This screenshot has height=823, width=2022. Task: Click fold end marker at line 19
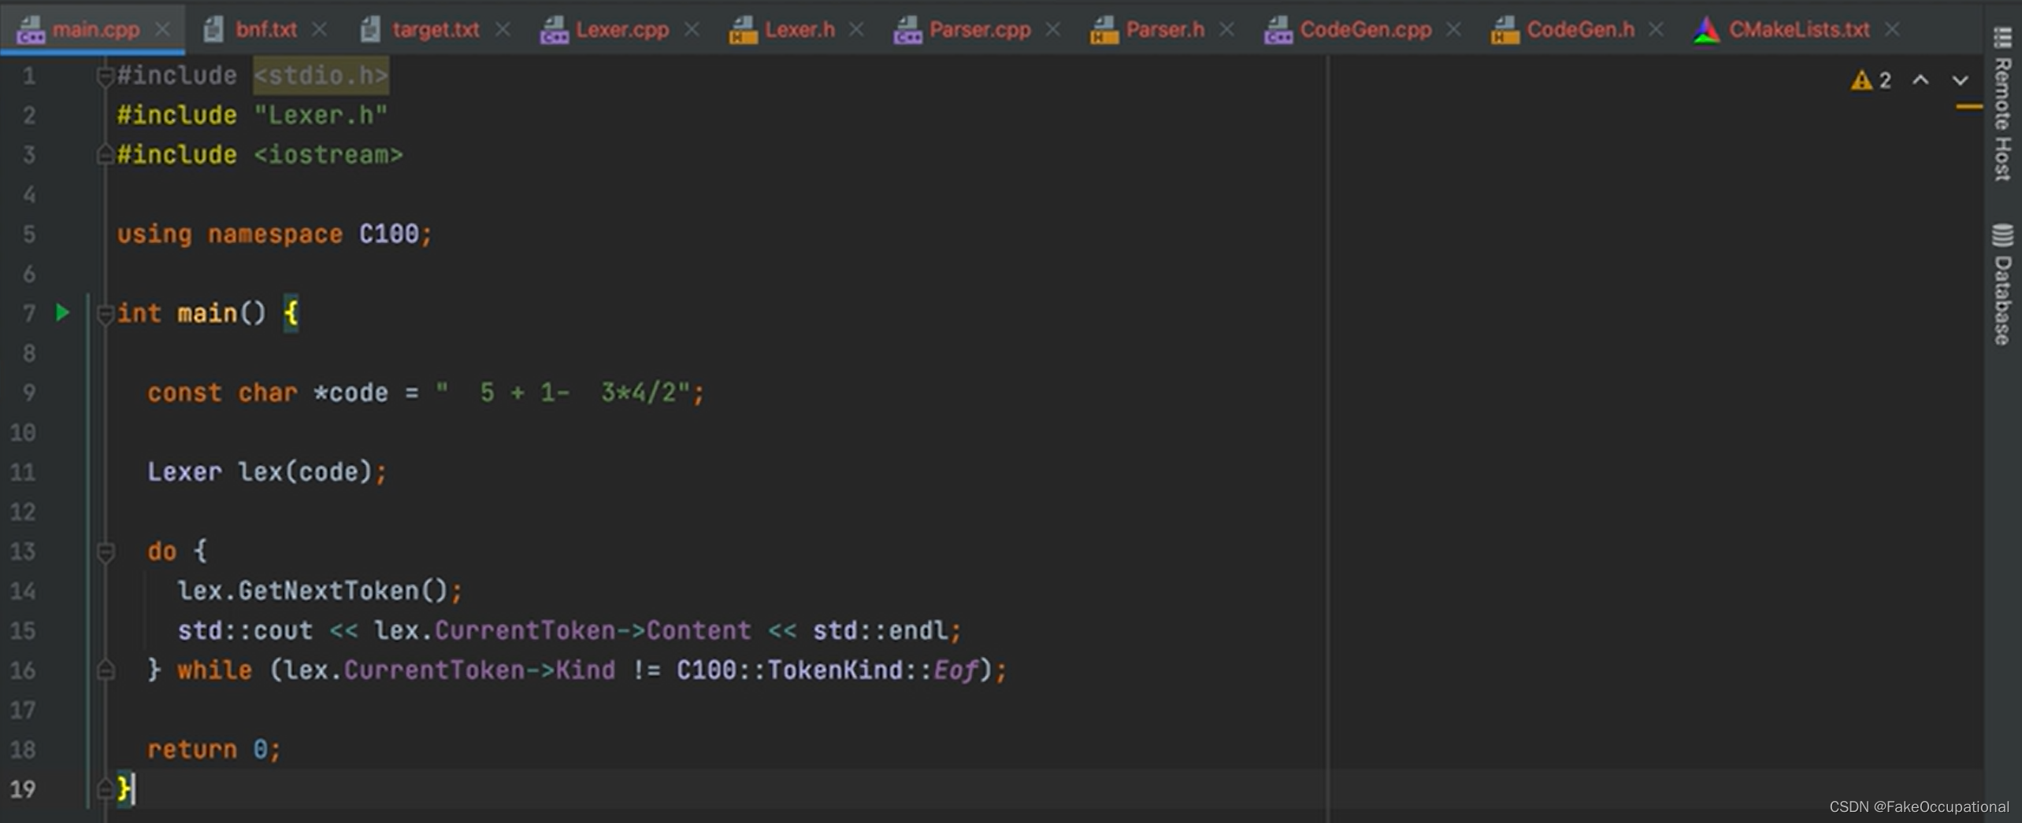pos(105,789)
